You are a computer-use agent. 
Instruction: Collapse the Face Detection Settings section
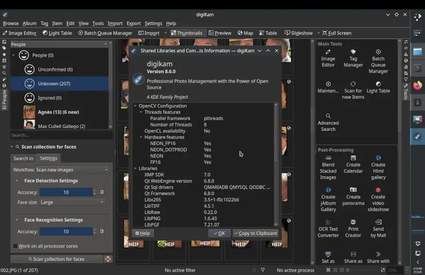(17, 180)
